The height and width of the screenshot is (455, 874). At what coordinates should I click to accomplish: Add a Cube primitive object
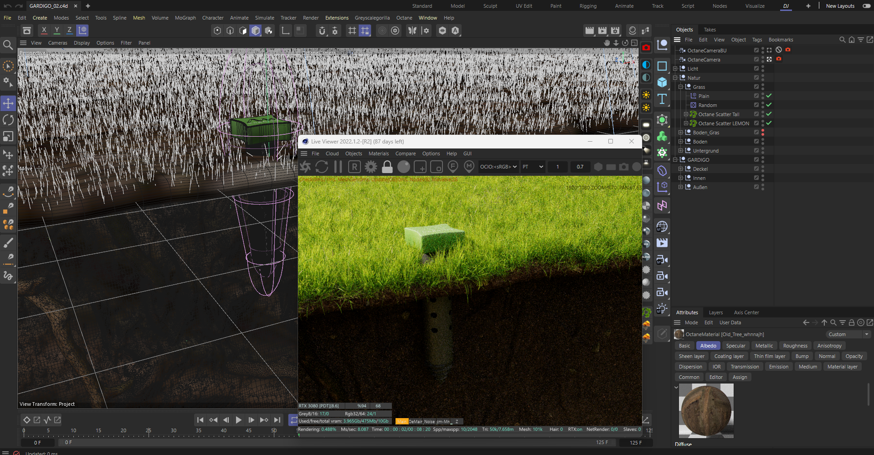click(x=662, y=82)
